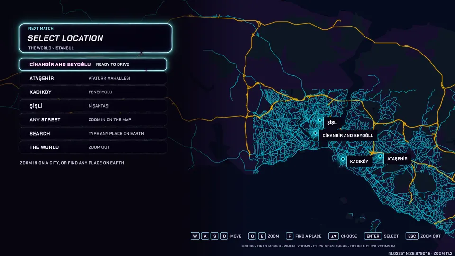This screenshot has width=455, height=256.
Task: Choose the Any Street option
Action: (93, 119)
